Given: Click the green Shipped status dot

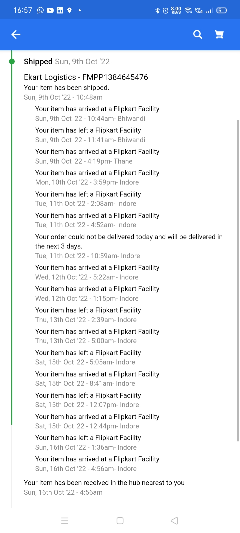Looking at the screenshot, I should tap(12, 61).
